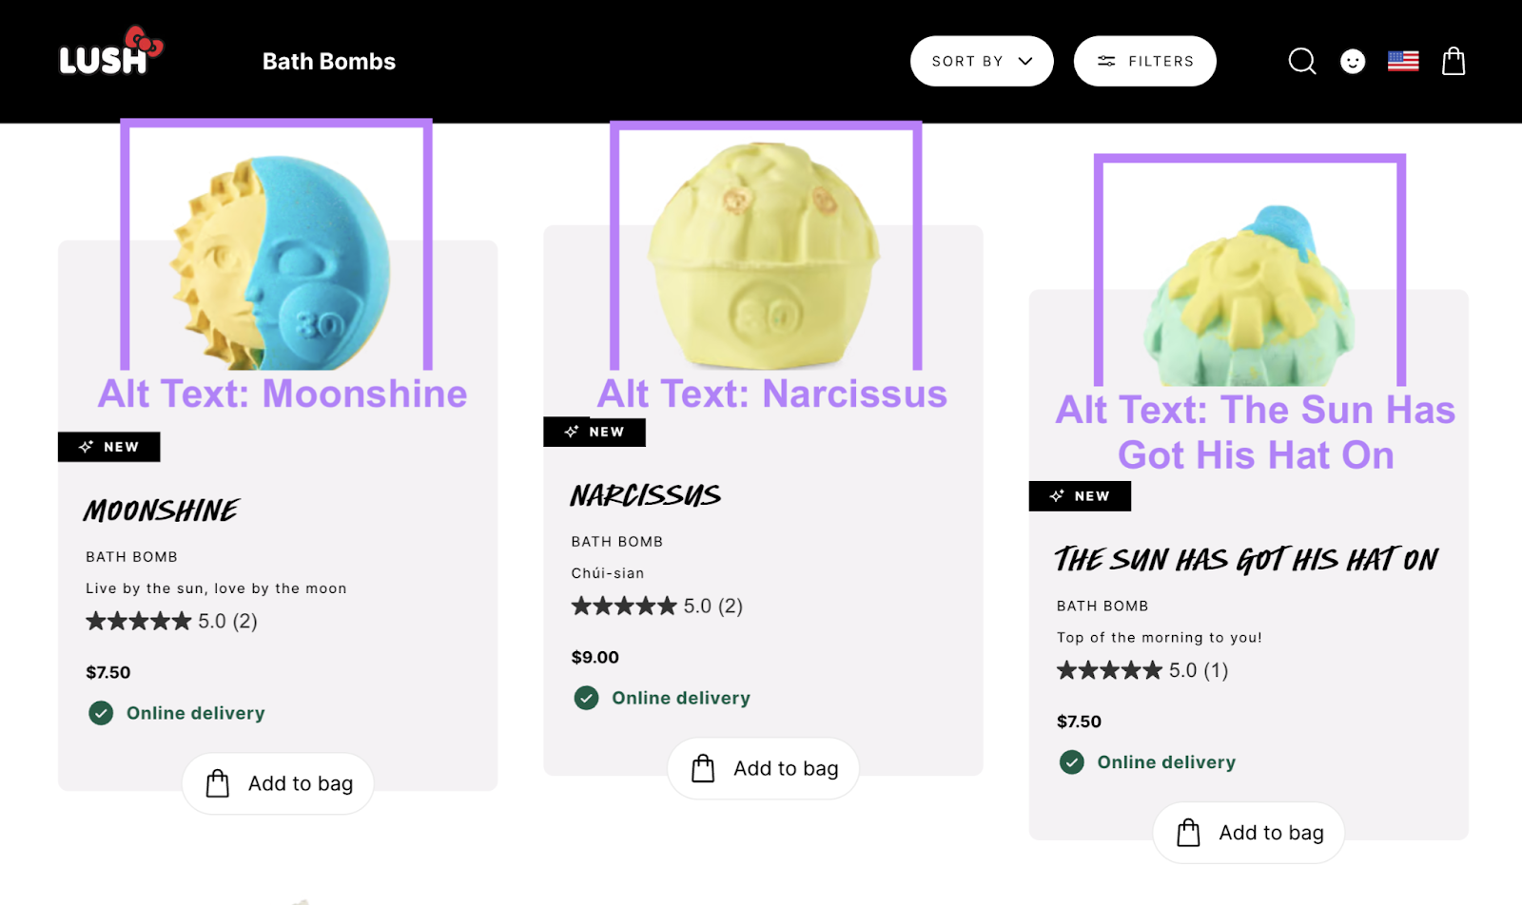1522x905 pixels.
Task: Click the green checkmark beside Moonshine's Online delivery
Action: pyautogui.click(x=100, y=713)
